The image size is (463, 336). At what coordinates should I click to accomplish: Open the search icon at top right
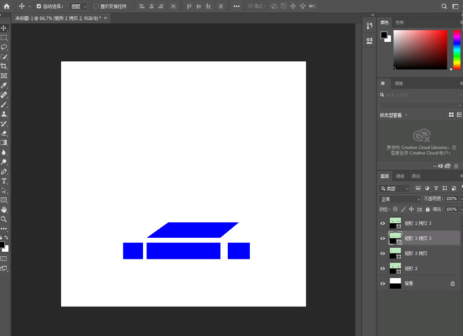(x=444, y=6)
